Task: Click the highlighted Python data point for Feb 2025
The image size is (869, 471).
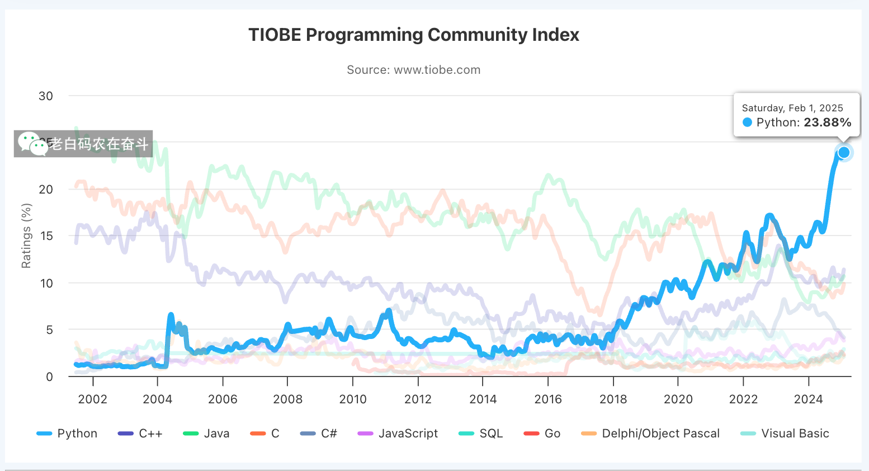Action: (x=844, y=152)
